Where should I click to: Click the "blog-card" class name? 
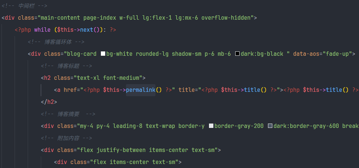[82, 54]
